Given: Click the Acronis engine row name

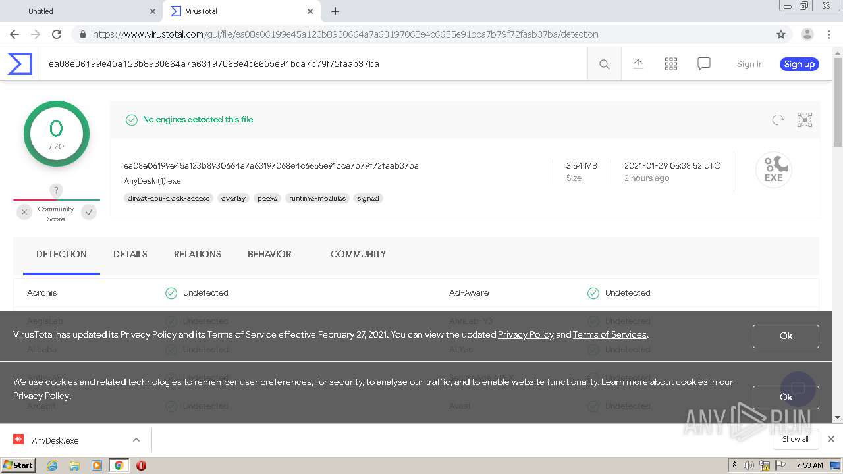Looking at the screenshot, I should (x=42, y=293).
